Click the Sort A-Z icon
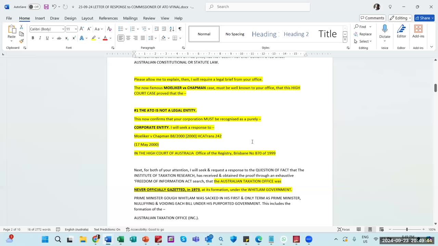The height and width of the screenshot is (246, 438). 172,29
